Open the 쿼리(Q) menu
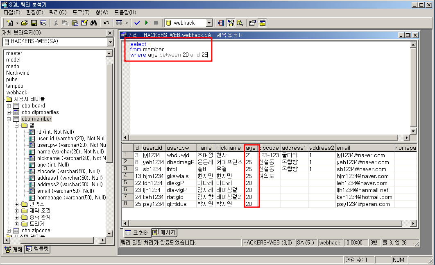Screen dimensions: 435x265 pyautogui.click(x=58, y=12)
